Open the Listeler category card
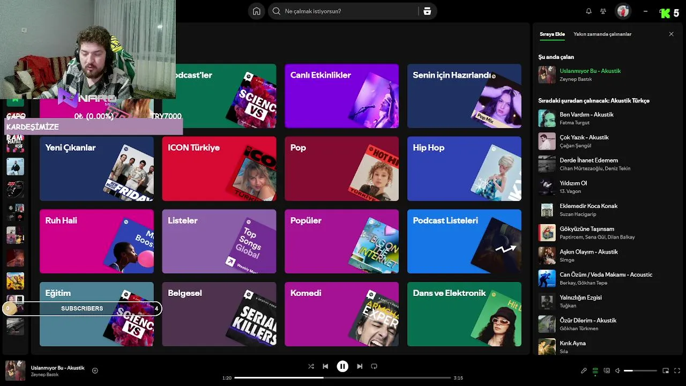Screen dimensions: 686x386 (x=219, y=241)
